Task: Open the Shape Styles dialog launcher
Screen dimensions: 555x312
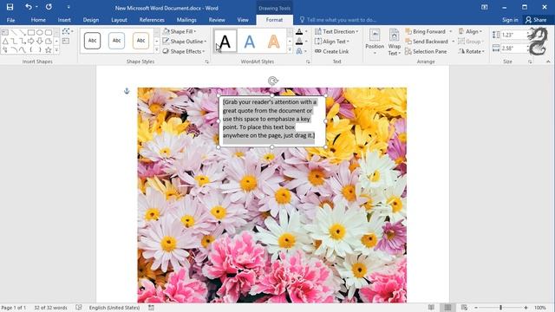Action: pyautogui.click(x=206, y=62)
